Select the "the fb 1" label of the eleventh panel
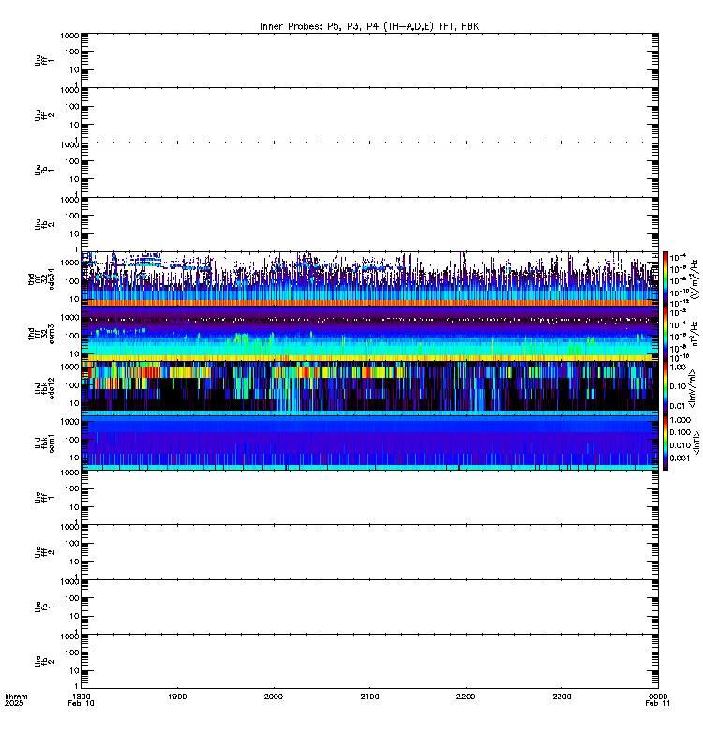The width and height of the screenshot is (703, 750). tap(45, 607)
